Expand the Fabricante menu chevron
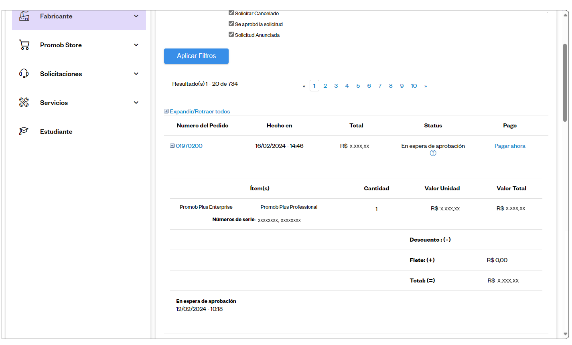The width and height of the screenshot is (572, 345). tap(136, 16)
